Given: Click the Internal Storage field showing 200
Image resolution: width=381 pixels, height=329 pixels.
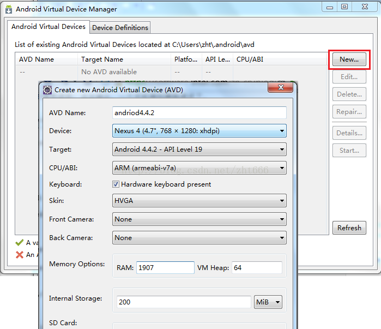Looking at the screenshot, I should pyautogui.click(x=184, y=302).
